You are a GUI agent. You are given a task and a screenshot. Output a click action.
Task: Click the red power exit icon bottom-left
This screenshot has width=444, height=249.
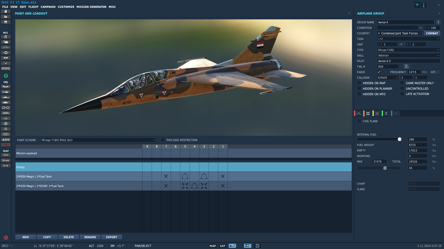coord(6,237)
